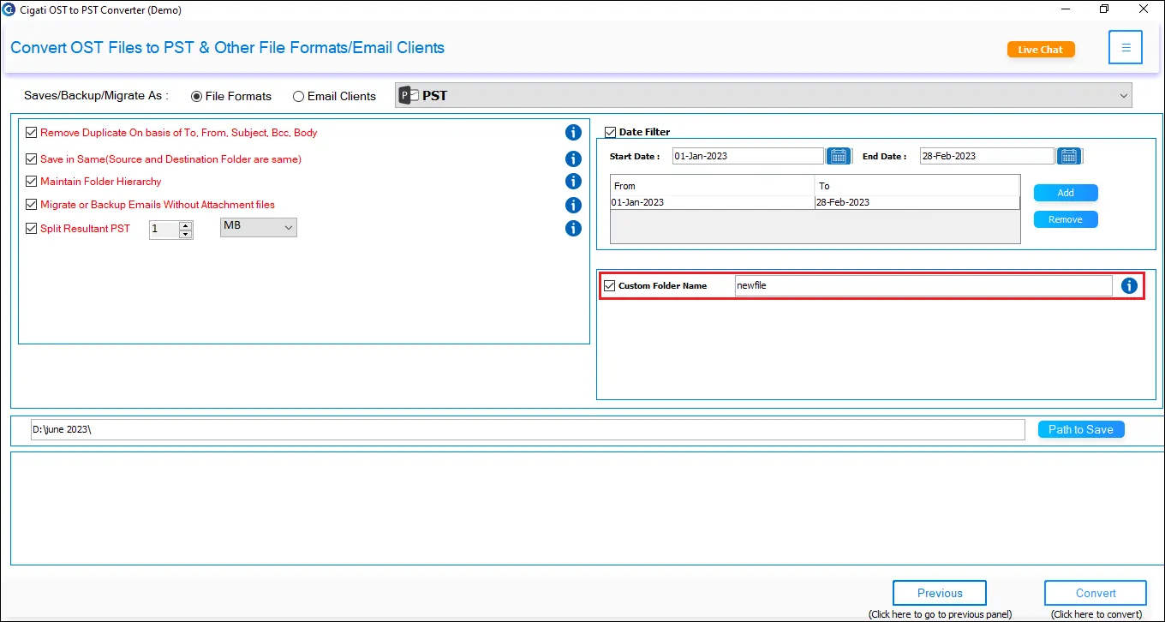Viewport: 1165px width, 622px height.
Task: Select the 28-Feb-2023 To table cell
Action: [x=917, y=202]
